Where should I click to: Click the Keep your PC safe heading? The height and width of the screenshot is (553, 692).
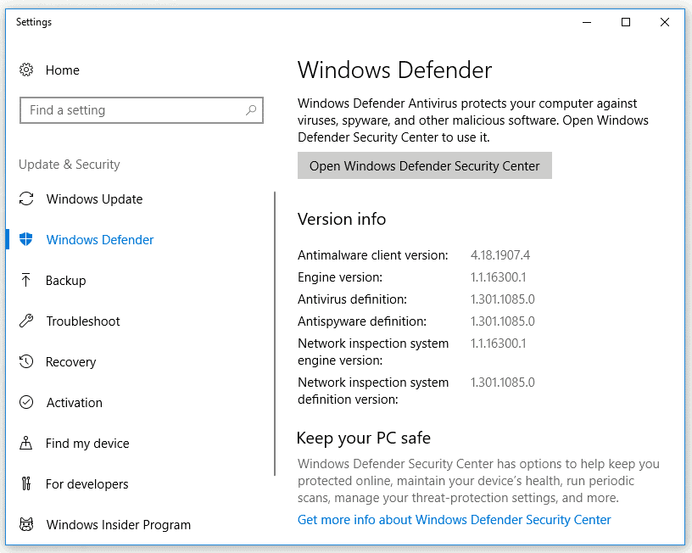pyautogui.click(x=364, y=438)
